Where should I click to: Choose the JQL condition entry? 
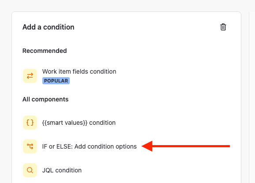(62, 170)
